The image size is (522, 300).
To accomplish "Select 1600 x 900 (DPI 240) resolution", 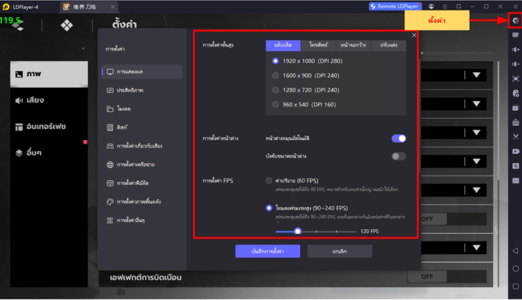I will (x=276, y=75).
